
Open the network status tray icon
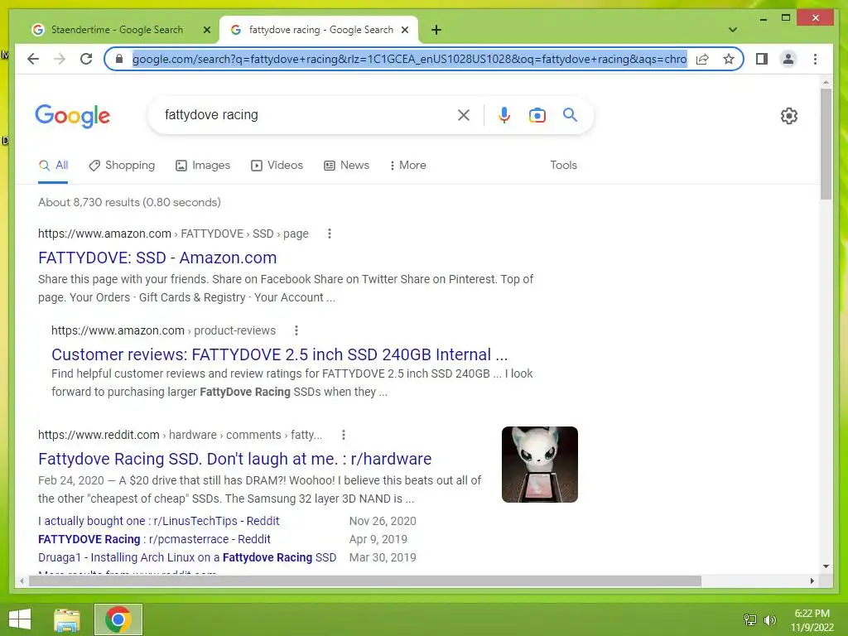pyautogui.click(x=750, y=619)
